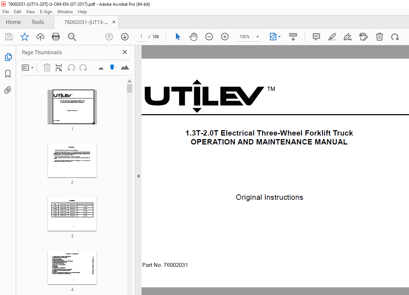Zoom in with plus button
The image size is (409, 295).
[x=225, y=37]
